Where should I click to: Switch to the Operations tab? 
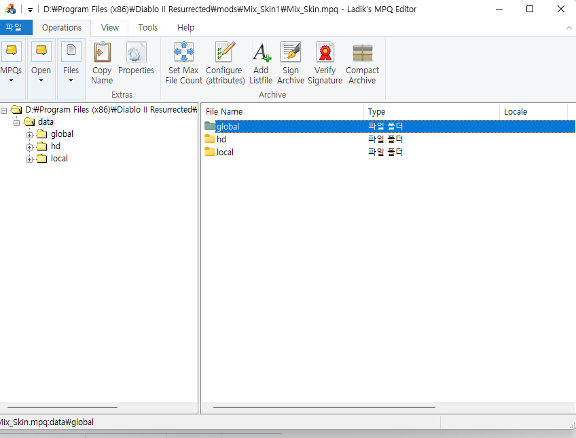point(62,28)
